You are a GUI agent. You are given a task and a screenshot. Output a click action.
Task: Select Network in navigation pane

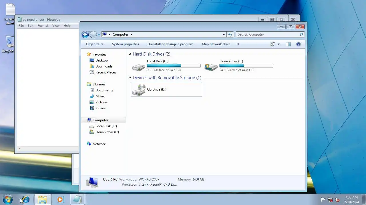99,144
